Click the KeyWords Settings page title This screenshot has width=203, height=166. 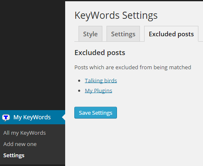(x=116, y=15)
